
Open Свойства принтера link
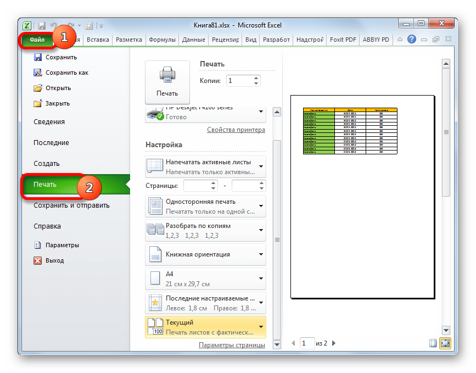click(236, 129)
